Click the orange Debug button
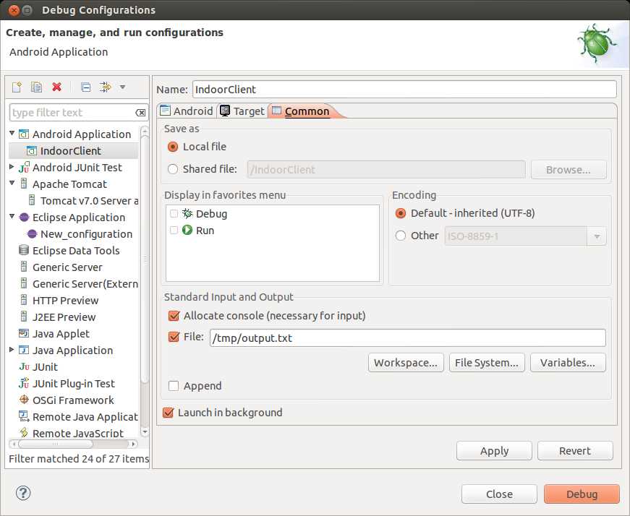 pos(582,494)
